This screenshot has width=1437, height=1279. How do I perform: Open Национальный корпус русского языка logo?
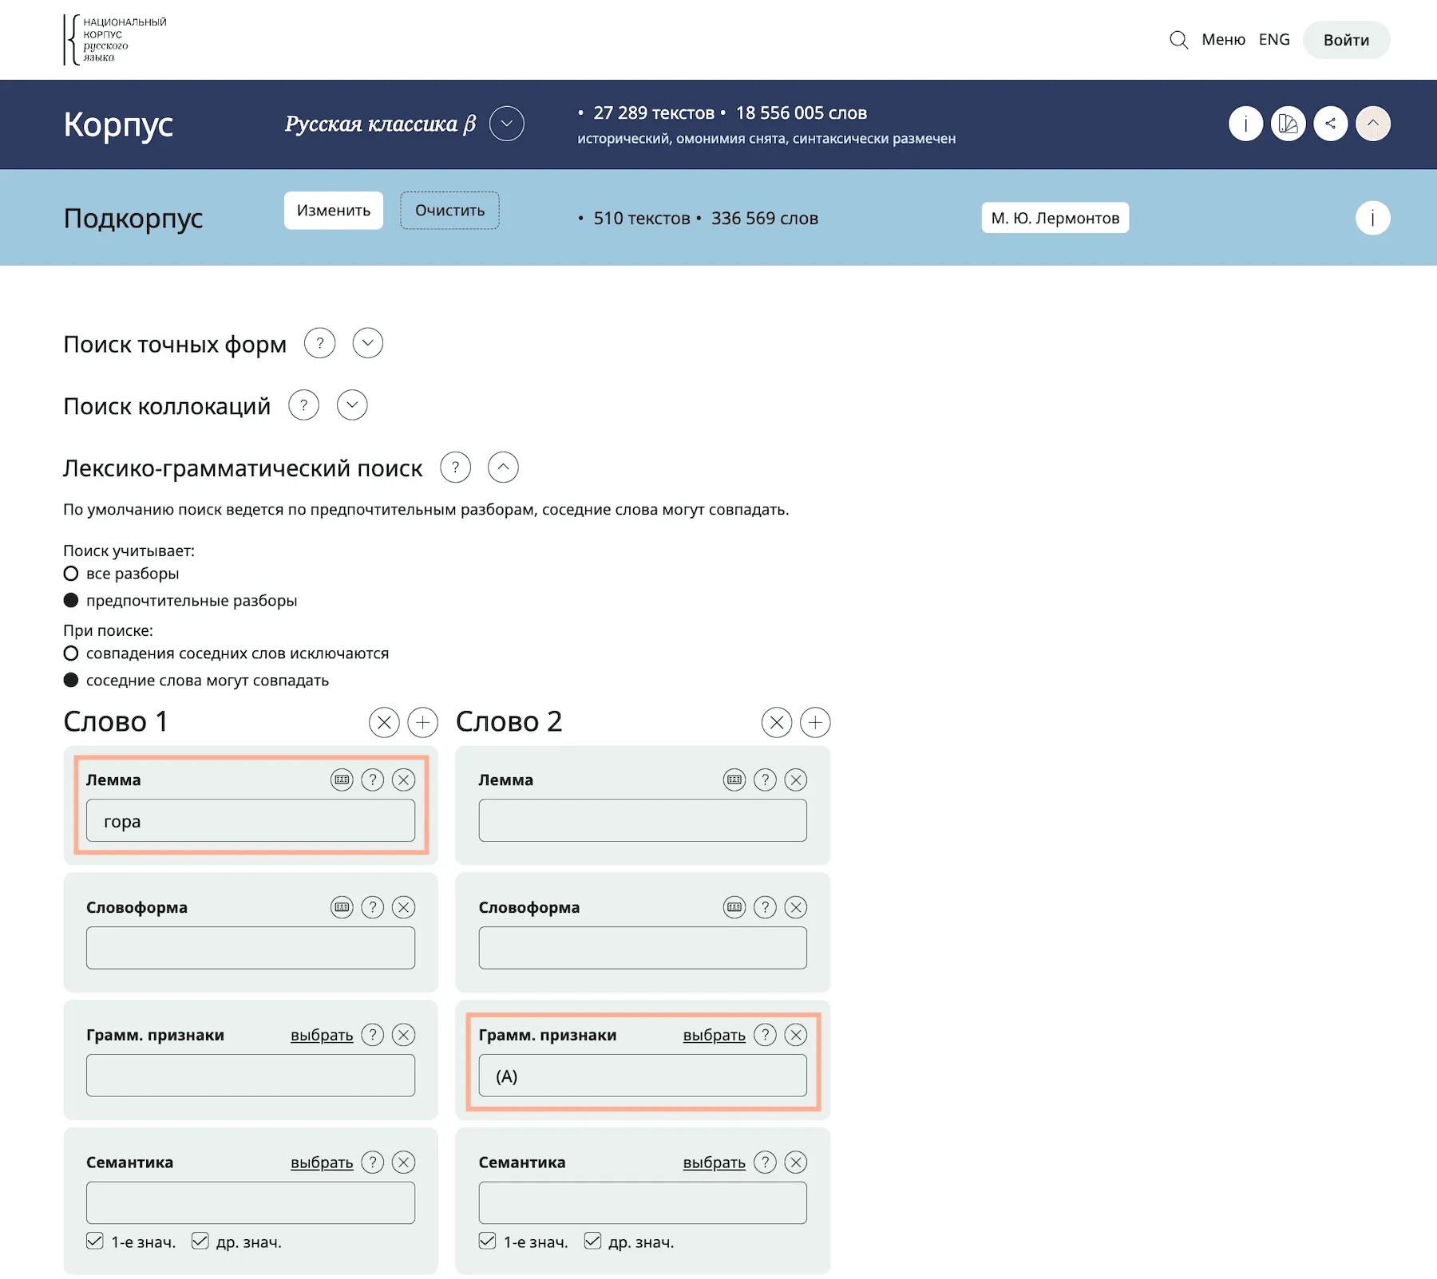(x=115, y=40)
